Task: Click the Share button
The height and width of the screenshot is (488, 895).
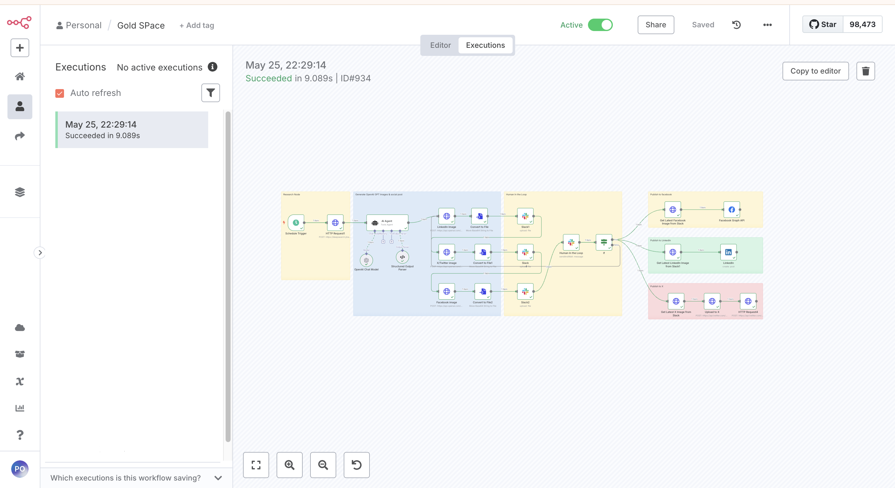Action: click(x=656, y=25)
